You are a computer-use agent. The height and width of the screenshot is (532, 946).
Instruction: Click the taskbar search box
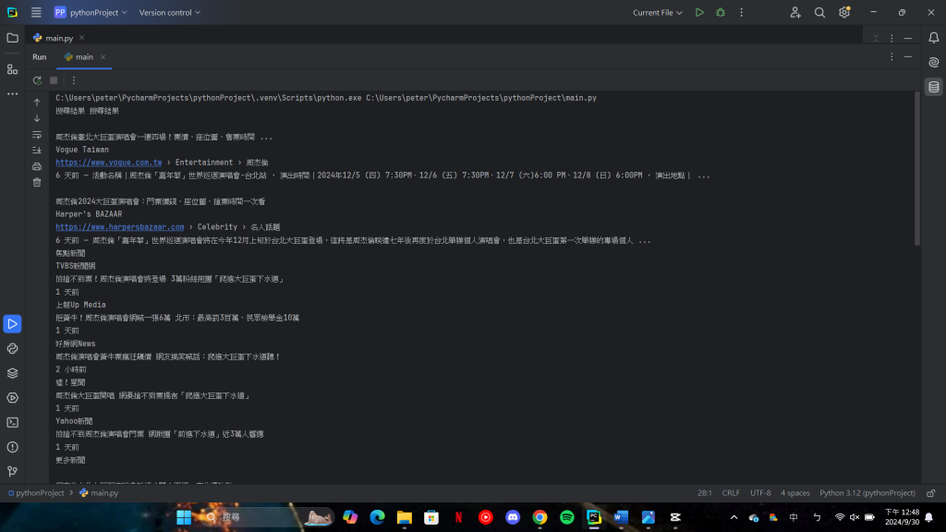[x=267, y=517]
